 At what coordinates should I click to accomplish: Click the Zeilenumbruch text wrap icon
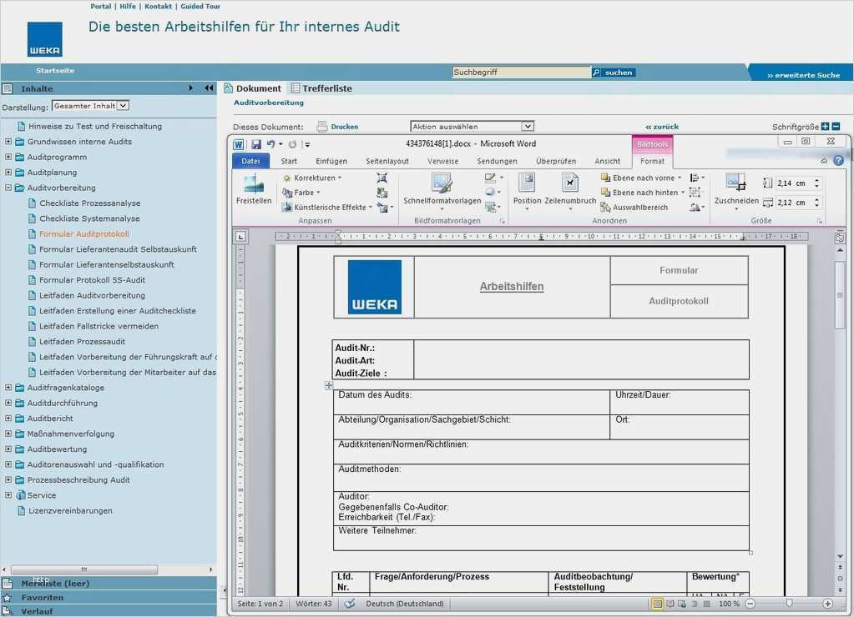click(x=570, y=185)
